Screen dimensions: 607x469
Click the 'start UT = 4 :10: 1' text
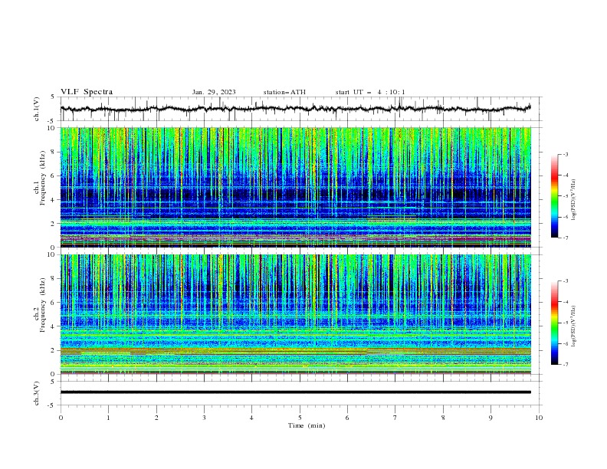370,92
